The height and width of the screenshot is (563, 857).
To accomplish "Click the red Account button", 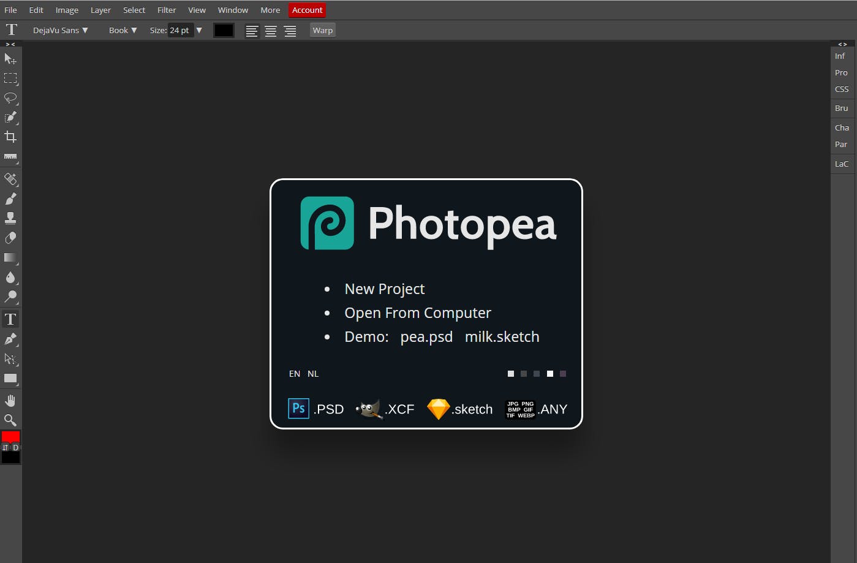I will (308, 10).
